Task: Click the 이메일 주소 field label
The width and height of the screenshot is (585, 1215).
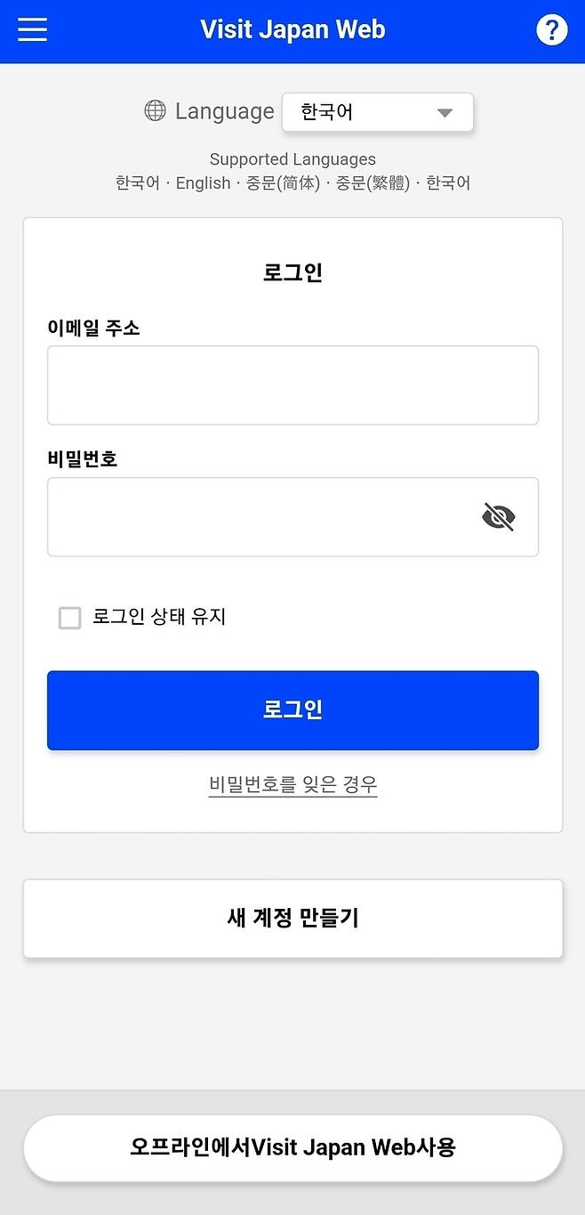Action: (93, 328)
